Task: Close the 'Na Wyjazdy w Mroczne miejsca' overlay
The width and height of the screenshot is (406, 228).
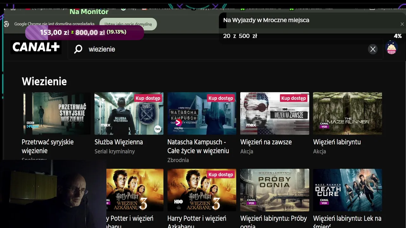Action: click(402, 24)
